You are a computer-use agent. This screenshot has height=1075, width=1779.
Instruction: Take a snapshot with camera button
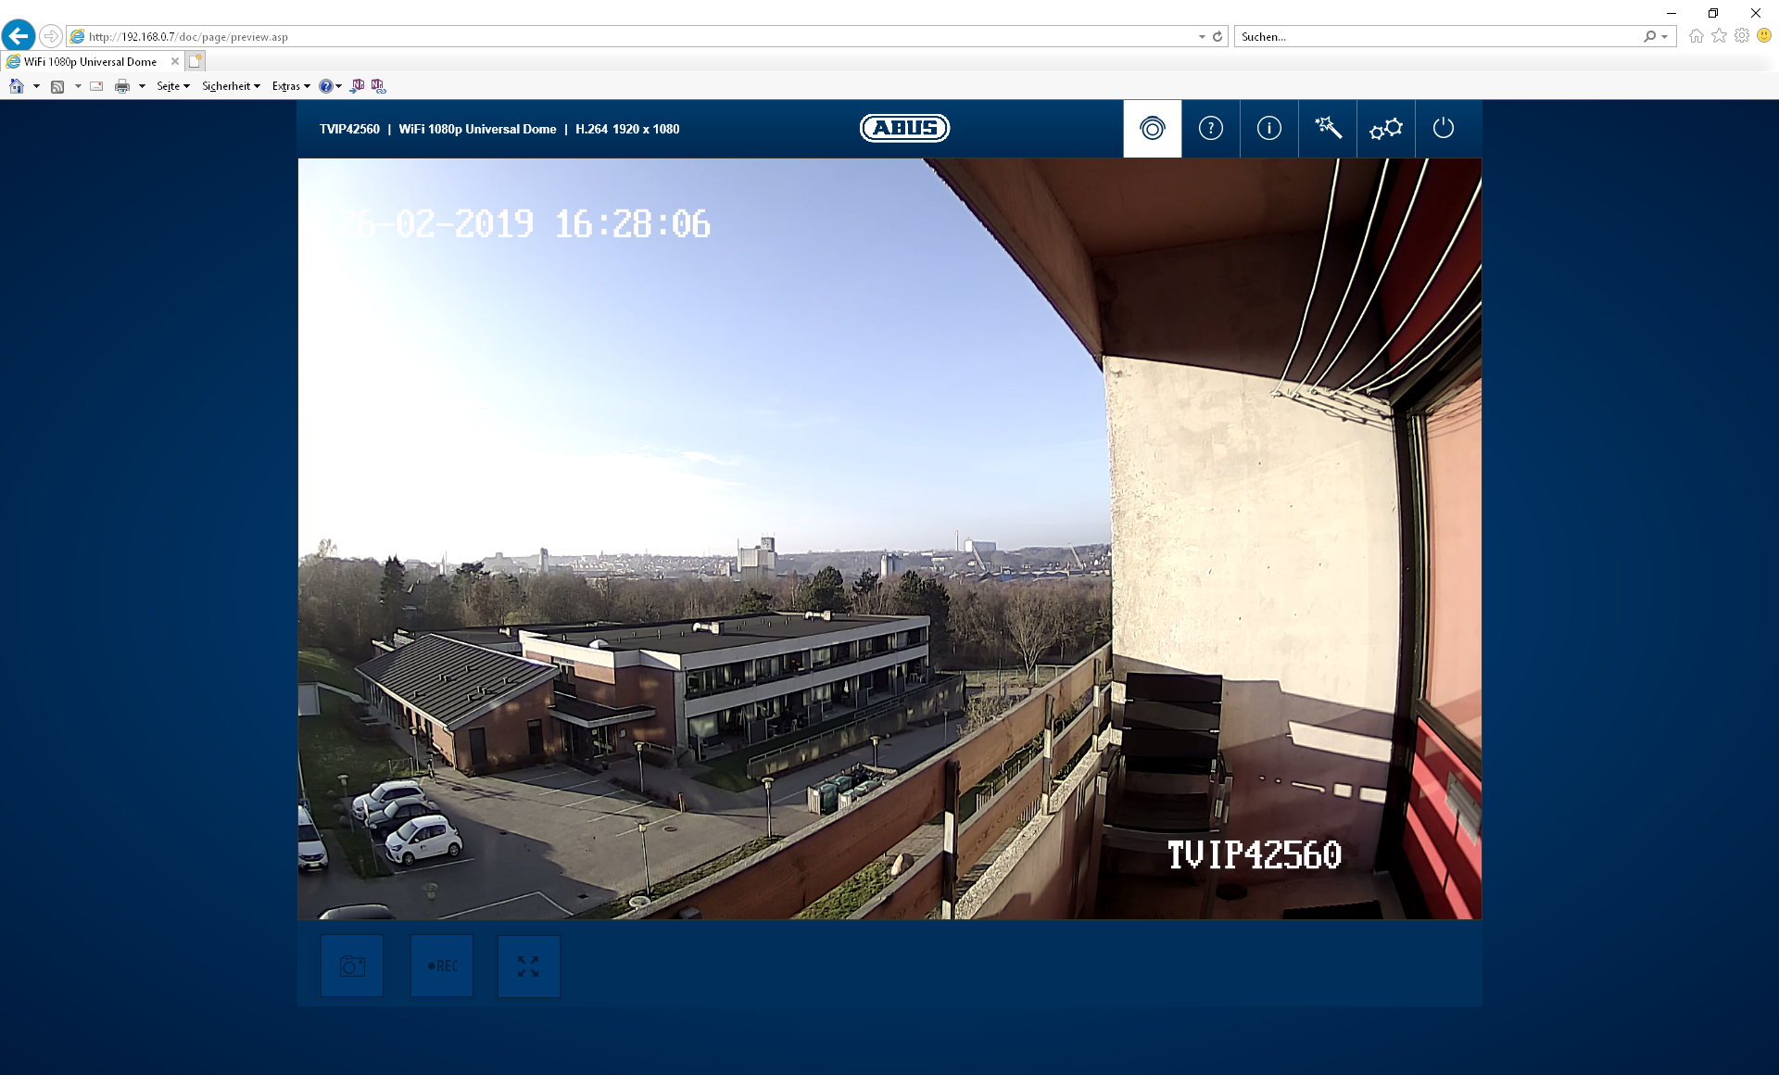[x=352, y=967]
